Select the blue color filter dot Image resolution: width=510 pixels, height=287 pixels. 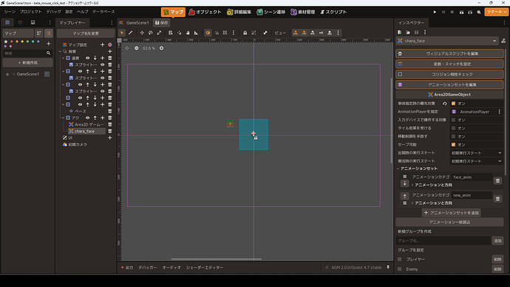pos(38,41)
